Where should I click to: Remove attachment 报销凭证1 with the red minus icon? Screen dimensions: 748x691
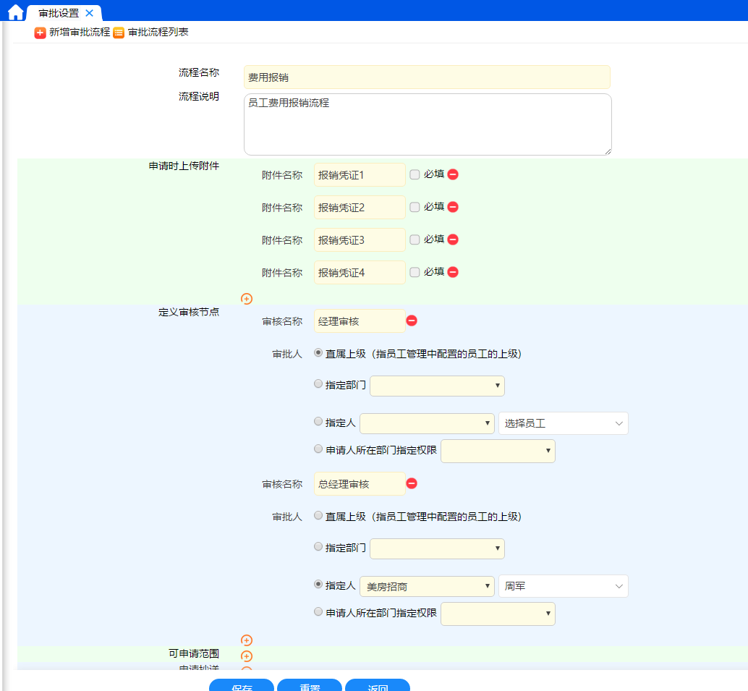pos(453,174)
